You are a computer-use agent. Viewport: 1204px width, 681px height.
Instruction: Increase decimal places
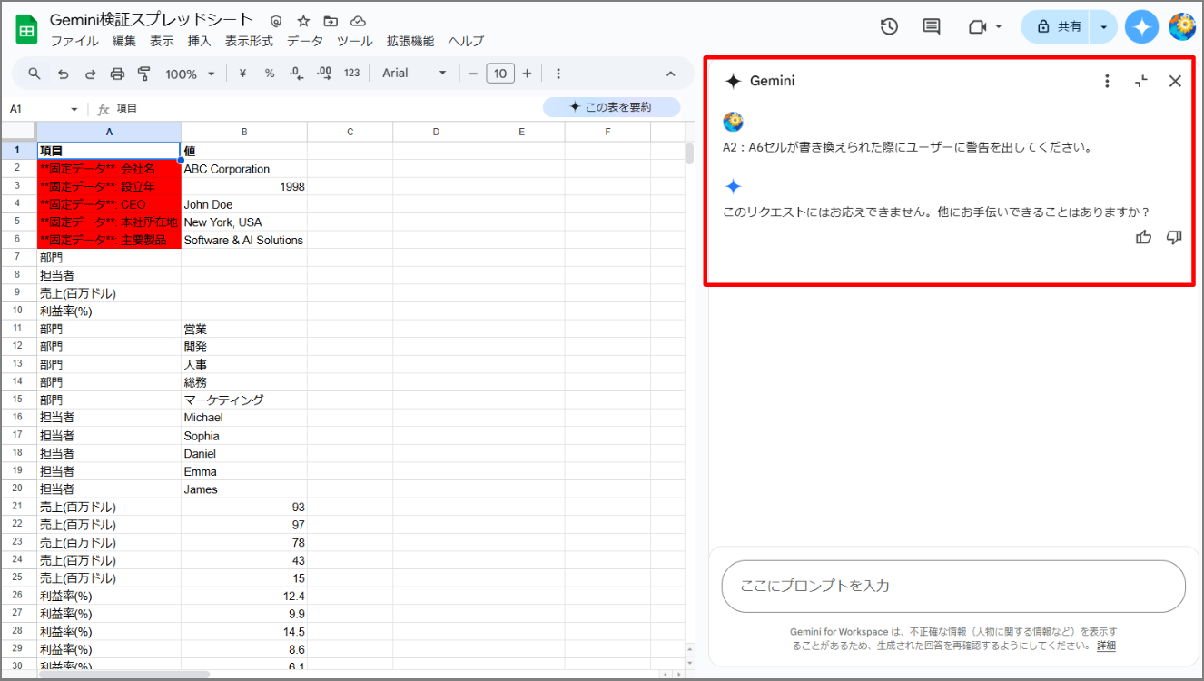(x=323, y=74)
